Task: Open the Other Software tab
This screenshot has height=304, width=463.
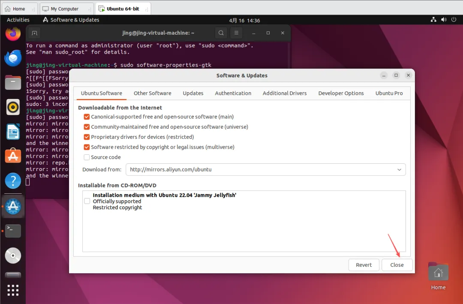Action: point(152,93)
